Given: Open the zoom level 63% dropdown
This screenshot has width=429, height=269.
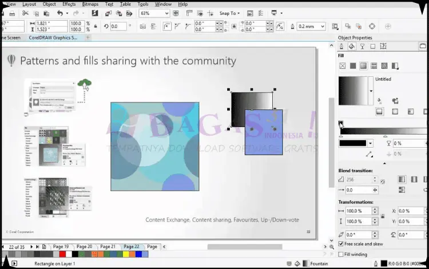Looking at the screenshot, I should (166, 13).
